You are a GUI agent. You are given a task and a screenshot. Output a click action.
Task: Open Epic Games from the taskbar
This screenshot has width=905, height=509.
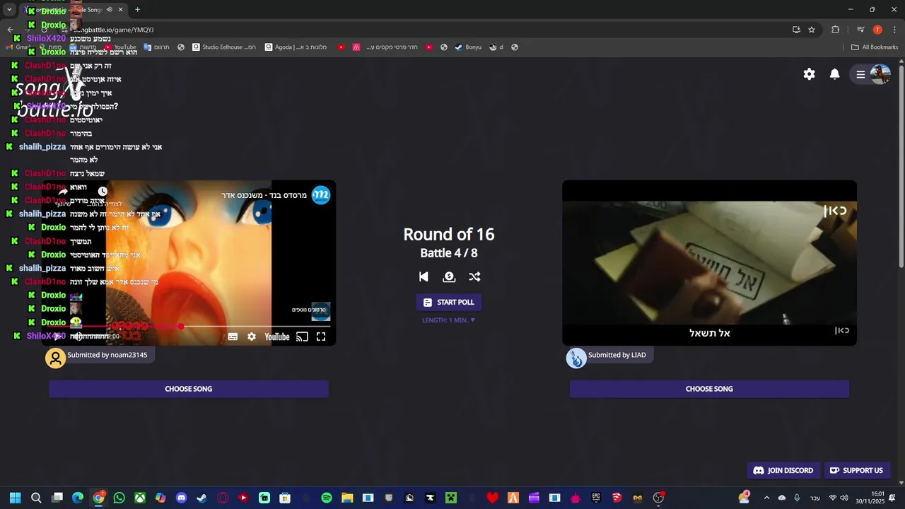click(596, 498)
